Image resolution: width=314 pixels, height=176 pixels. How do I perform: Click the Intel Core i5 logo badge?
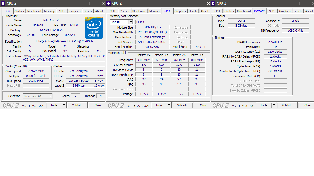coord(94,27)
